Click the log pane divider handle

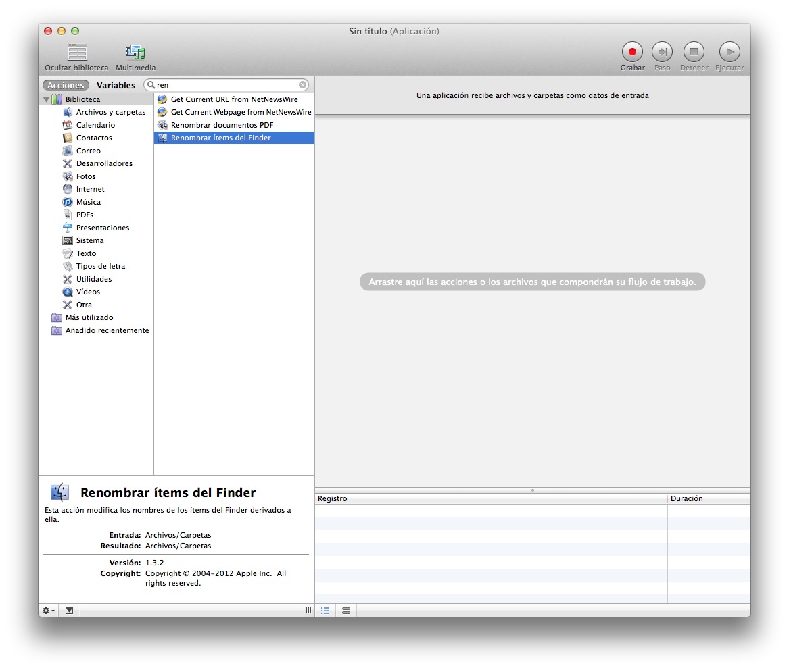point(533,490)
